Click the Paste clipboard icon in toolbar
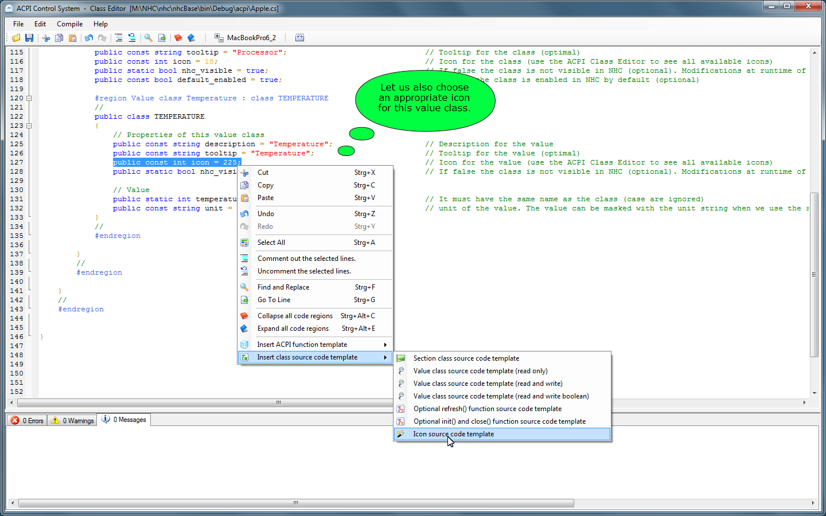Screen dimensions: 826x516 pos(72,38)
